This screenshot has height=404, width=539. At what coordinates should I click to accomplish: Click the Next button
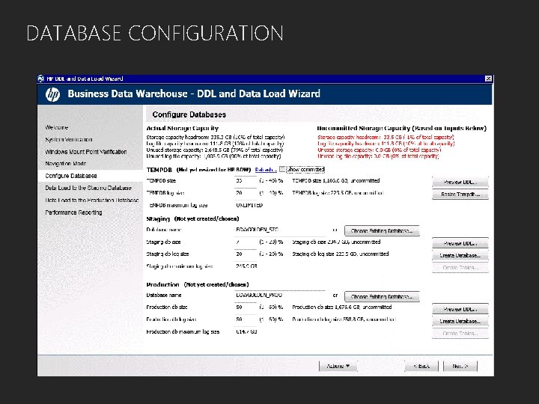460,366
